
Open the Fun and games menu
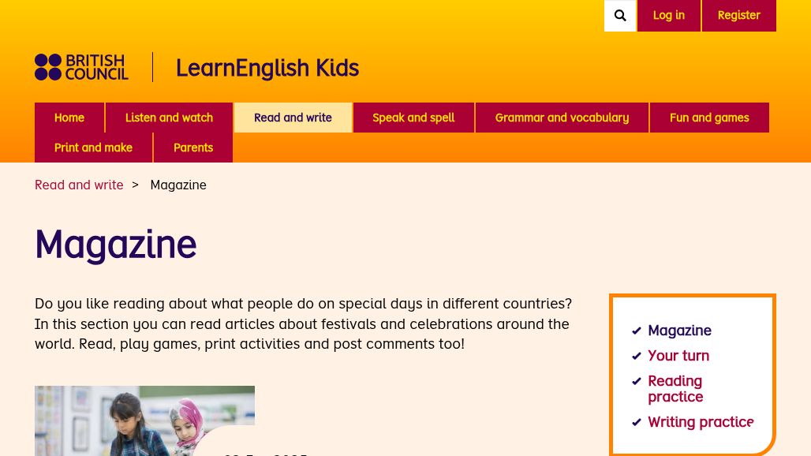coord(709,118)
